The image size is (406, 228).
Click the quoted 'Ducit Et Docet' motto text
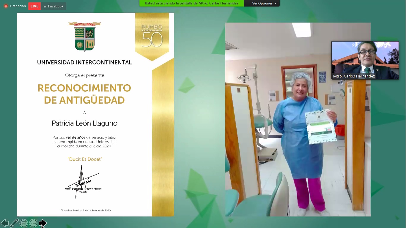[85, 159]
